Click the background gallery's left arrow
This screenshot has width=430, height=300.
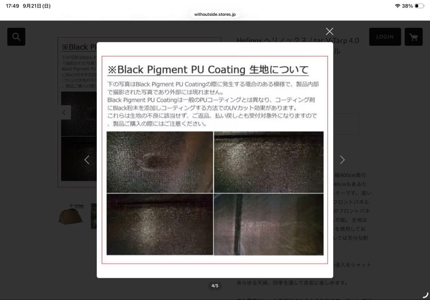point(64,112)
